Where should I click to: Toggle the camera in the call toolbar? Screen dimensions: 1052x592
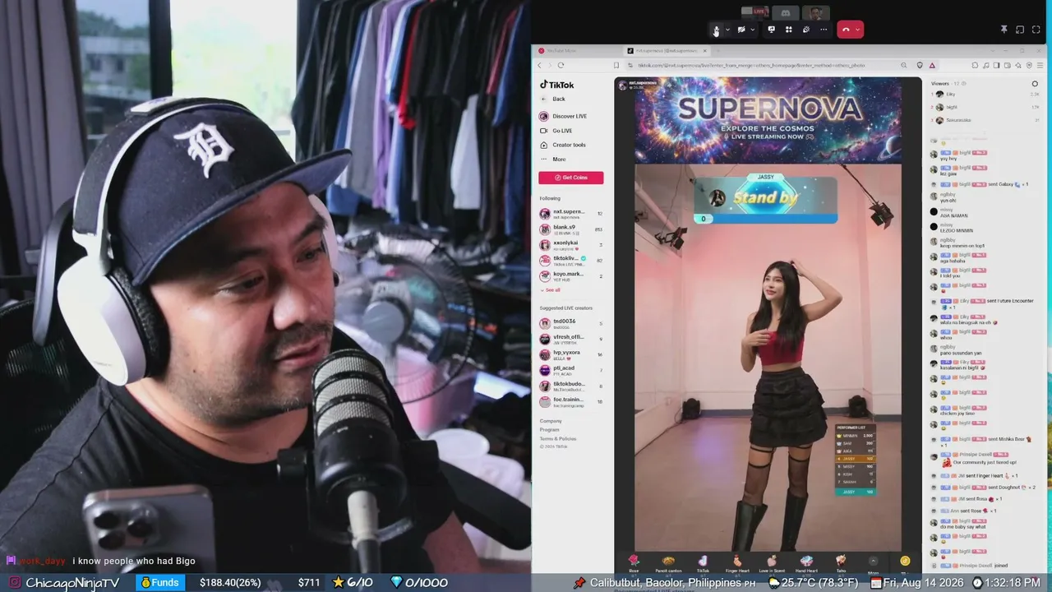tap(741, 30)
